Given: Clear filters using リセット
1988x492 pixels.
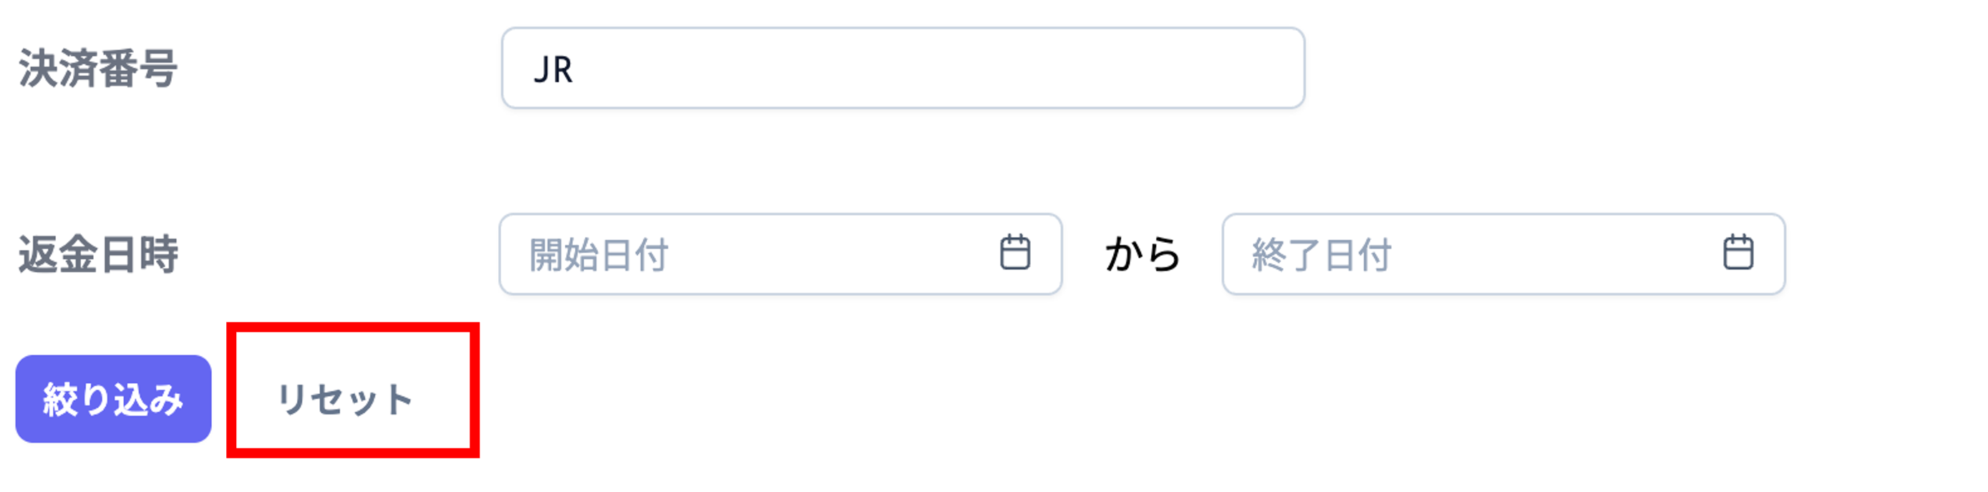Looking at the screenshot, I should [345, 400].
